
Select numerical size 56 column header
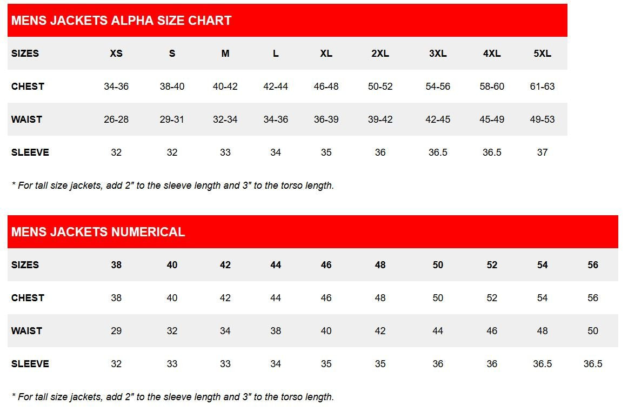[x=593, y=265]
